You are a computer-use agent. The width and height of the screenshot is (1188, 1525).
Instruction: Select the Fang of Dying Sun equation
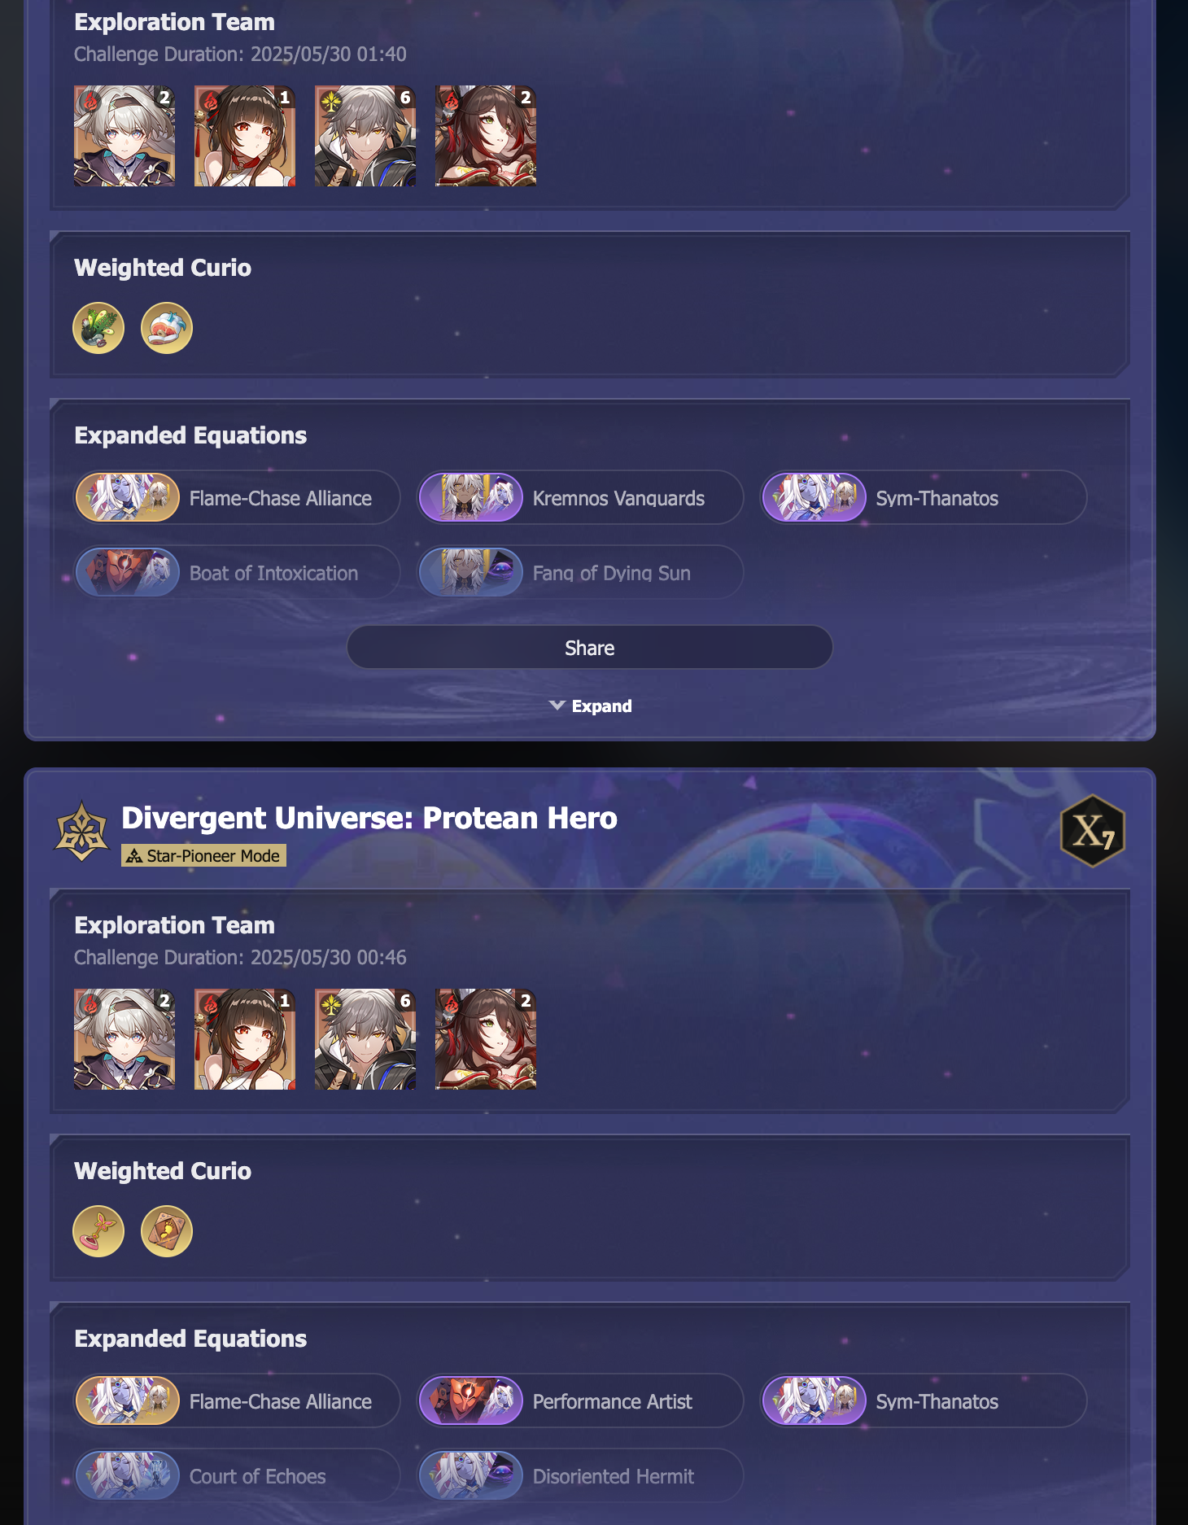click(580, 573)
